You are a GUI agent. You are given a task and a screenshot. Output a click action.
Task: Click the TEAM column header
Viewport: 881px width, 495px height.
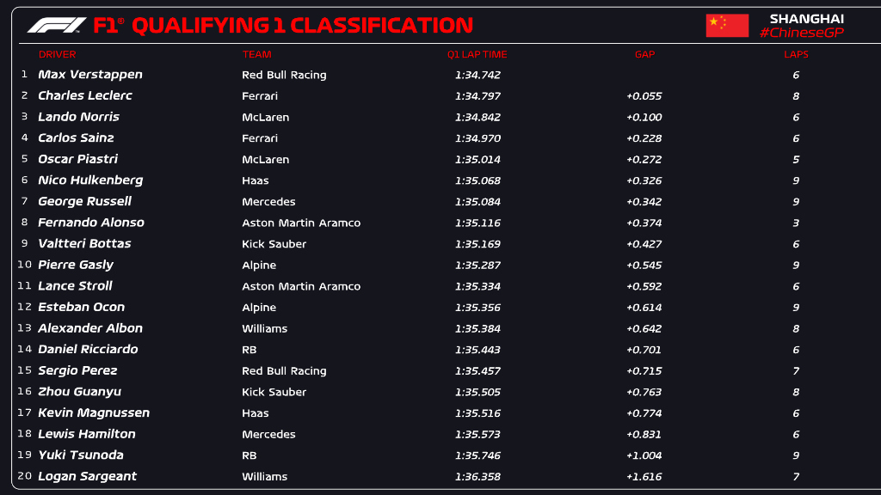point(256,54)
